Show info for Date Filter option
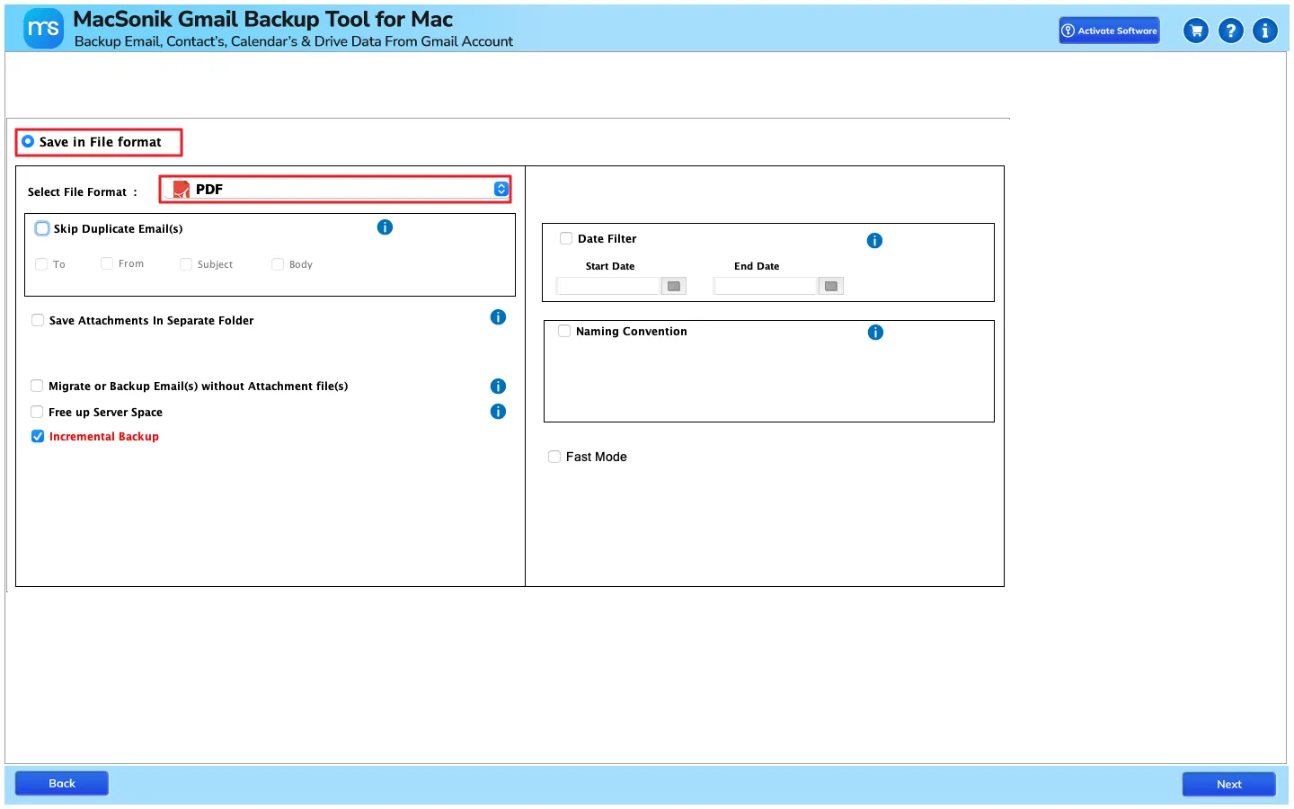The width and height of the screenshot is (1294, 809). 874,241
